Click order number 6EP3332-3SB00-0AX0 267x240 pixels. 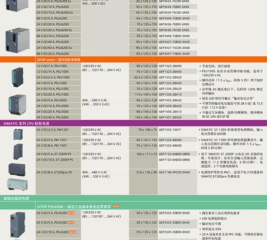tap(174, 213)
